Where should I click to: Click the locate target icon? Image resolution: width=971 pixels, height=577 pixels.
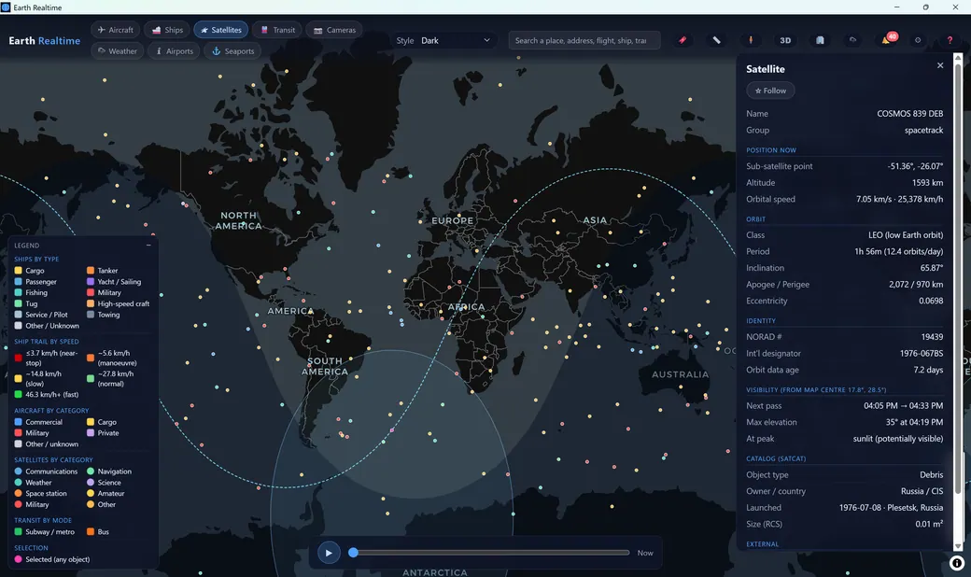tap(918, 40)
